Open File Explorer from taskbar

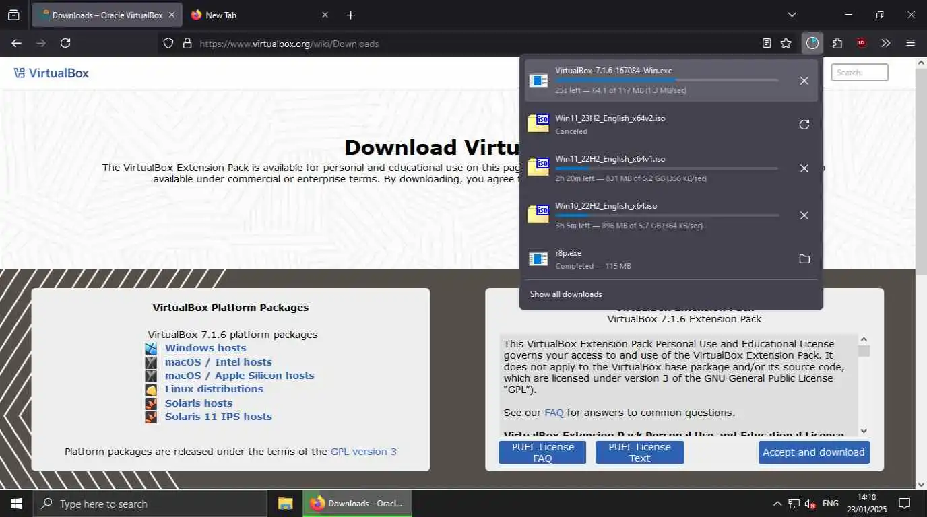click(x=286, y=504)
